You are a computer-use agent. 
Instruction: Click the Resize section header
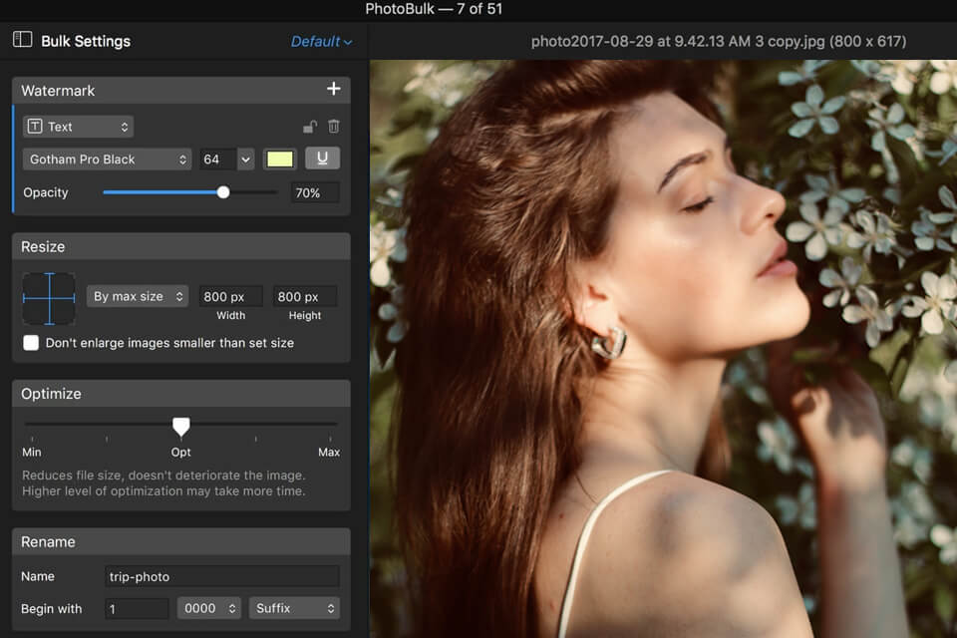point(181,246)
